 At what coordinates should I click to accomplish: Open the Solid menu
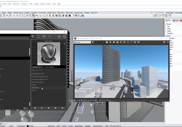pos(5,4)
